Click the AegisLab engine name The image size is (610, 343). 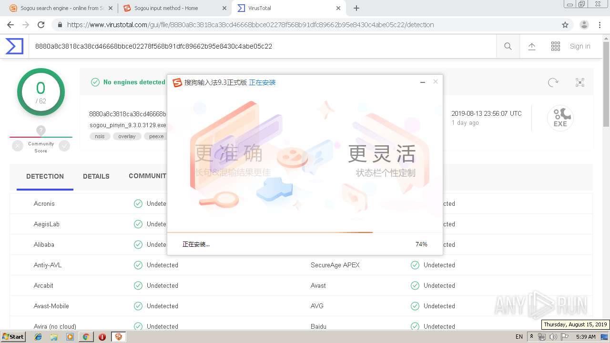pos(47,224)
